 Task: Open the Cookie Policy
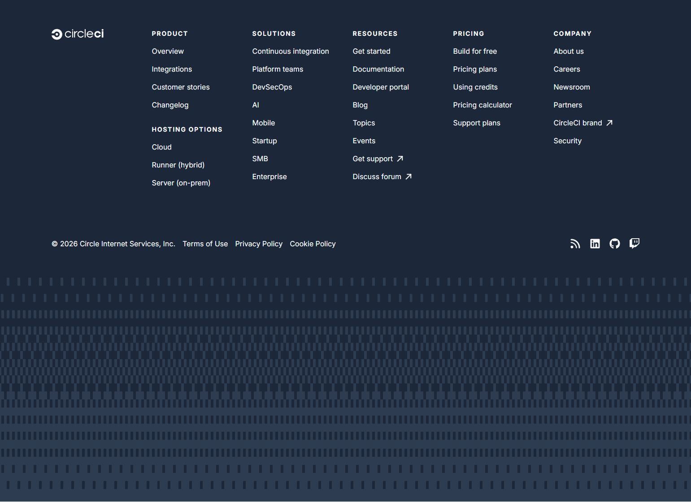click(313, 244)
